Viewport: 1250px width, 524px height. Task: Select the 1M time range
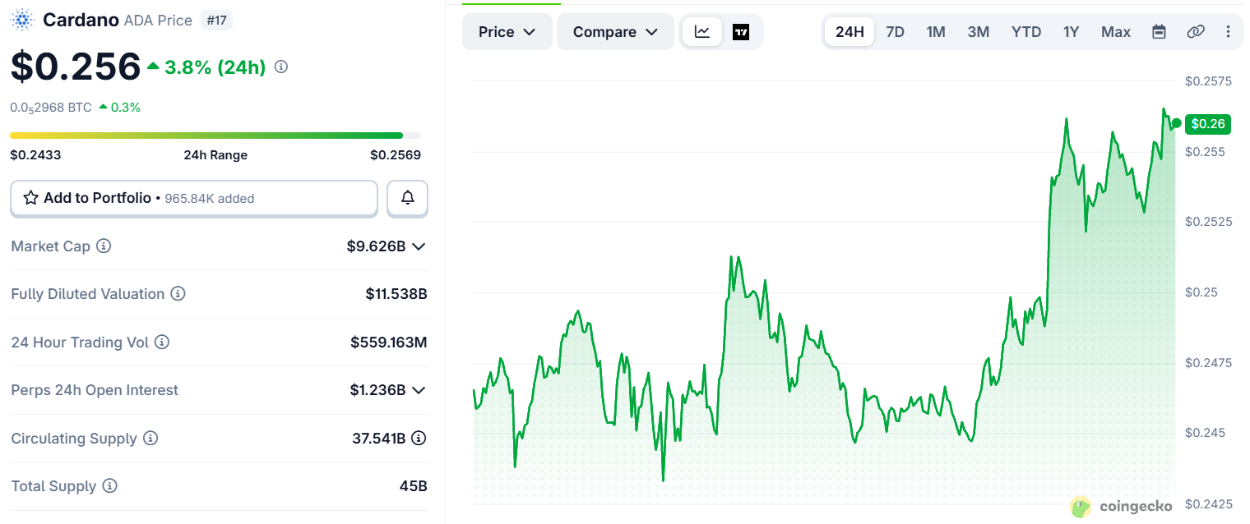(936, 32)
